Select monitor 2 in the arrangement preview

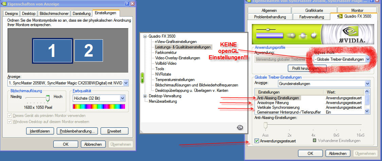[x=88, y=51]
